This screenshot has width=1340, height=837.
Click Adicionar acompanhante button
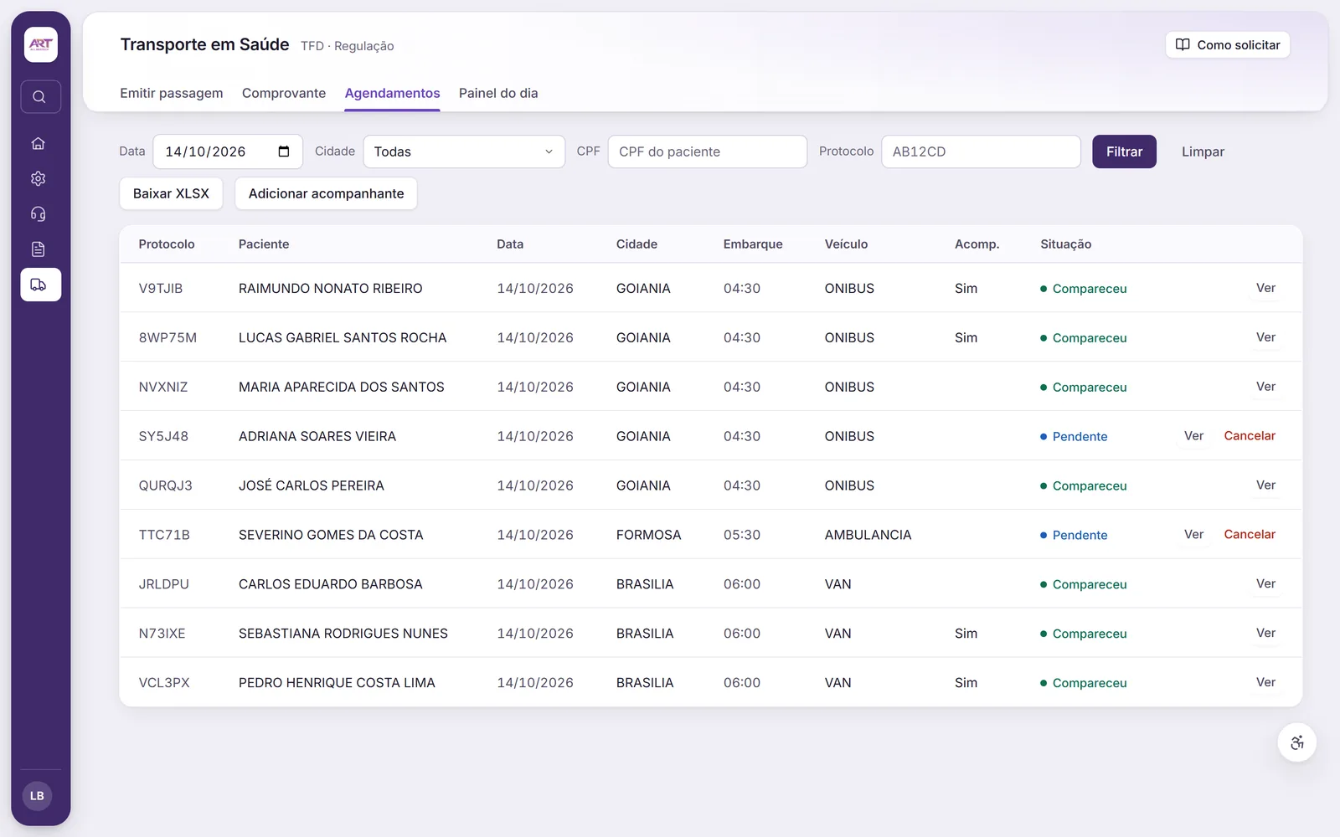(x=326, y=193)
